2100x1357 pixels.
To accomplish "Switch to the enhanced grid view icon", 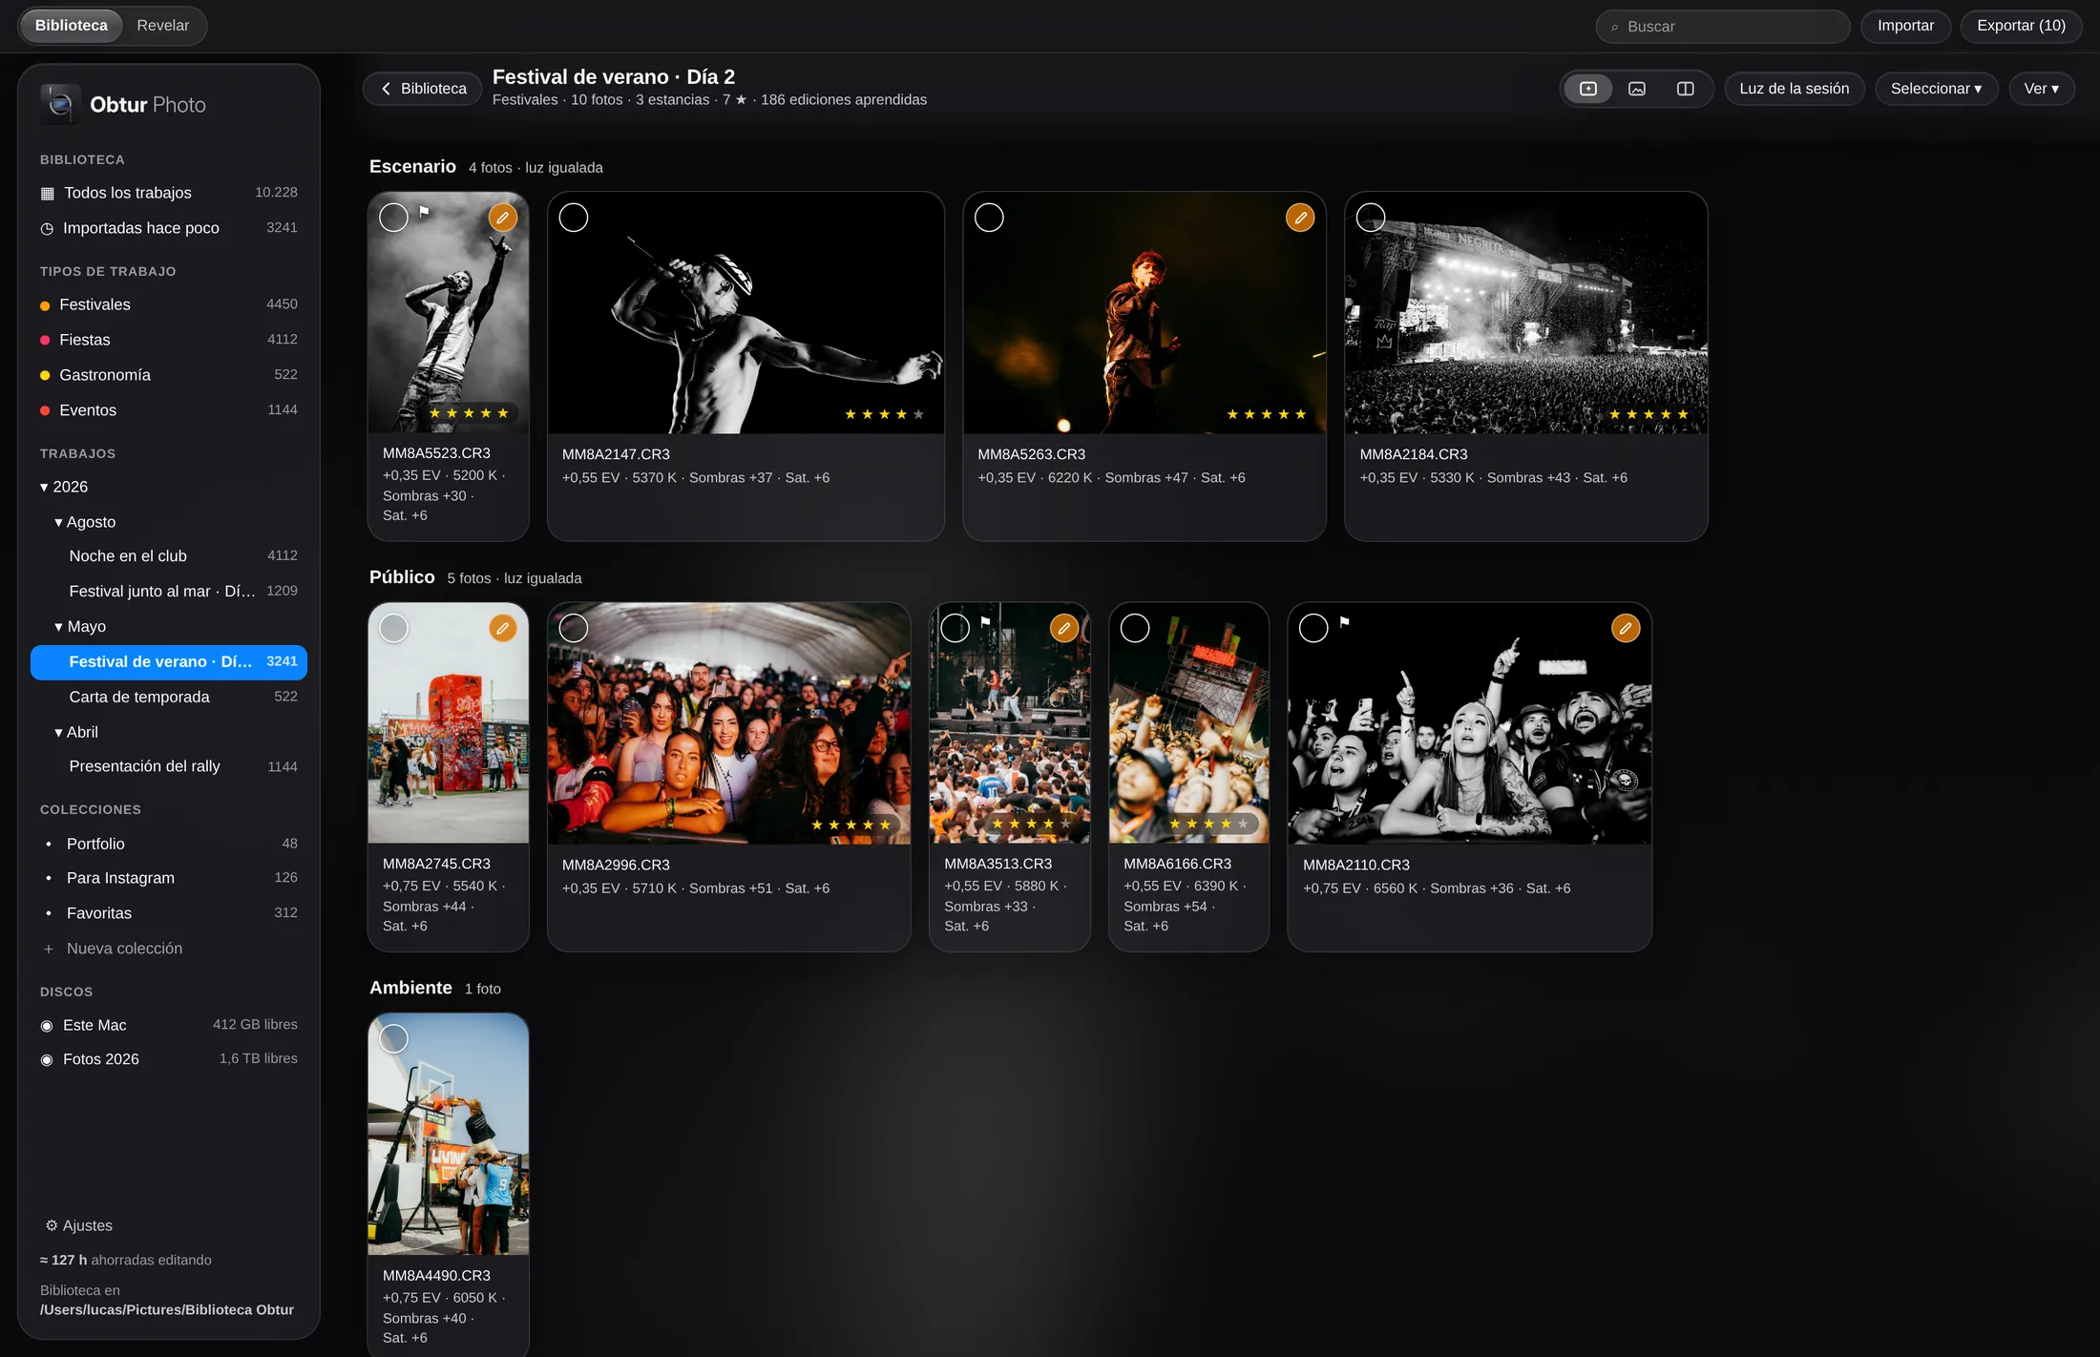I will [x=1588, y=89].
